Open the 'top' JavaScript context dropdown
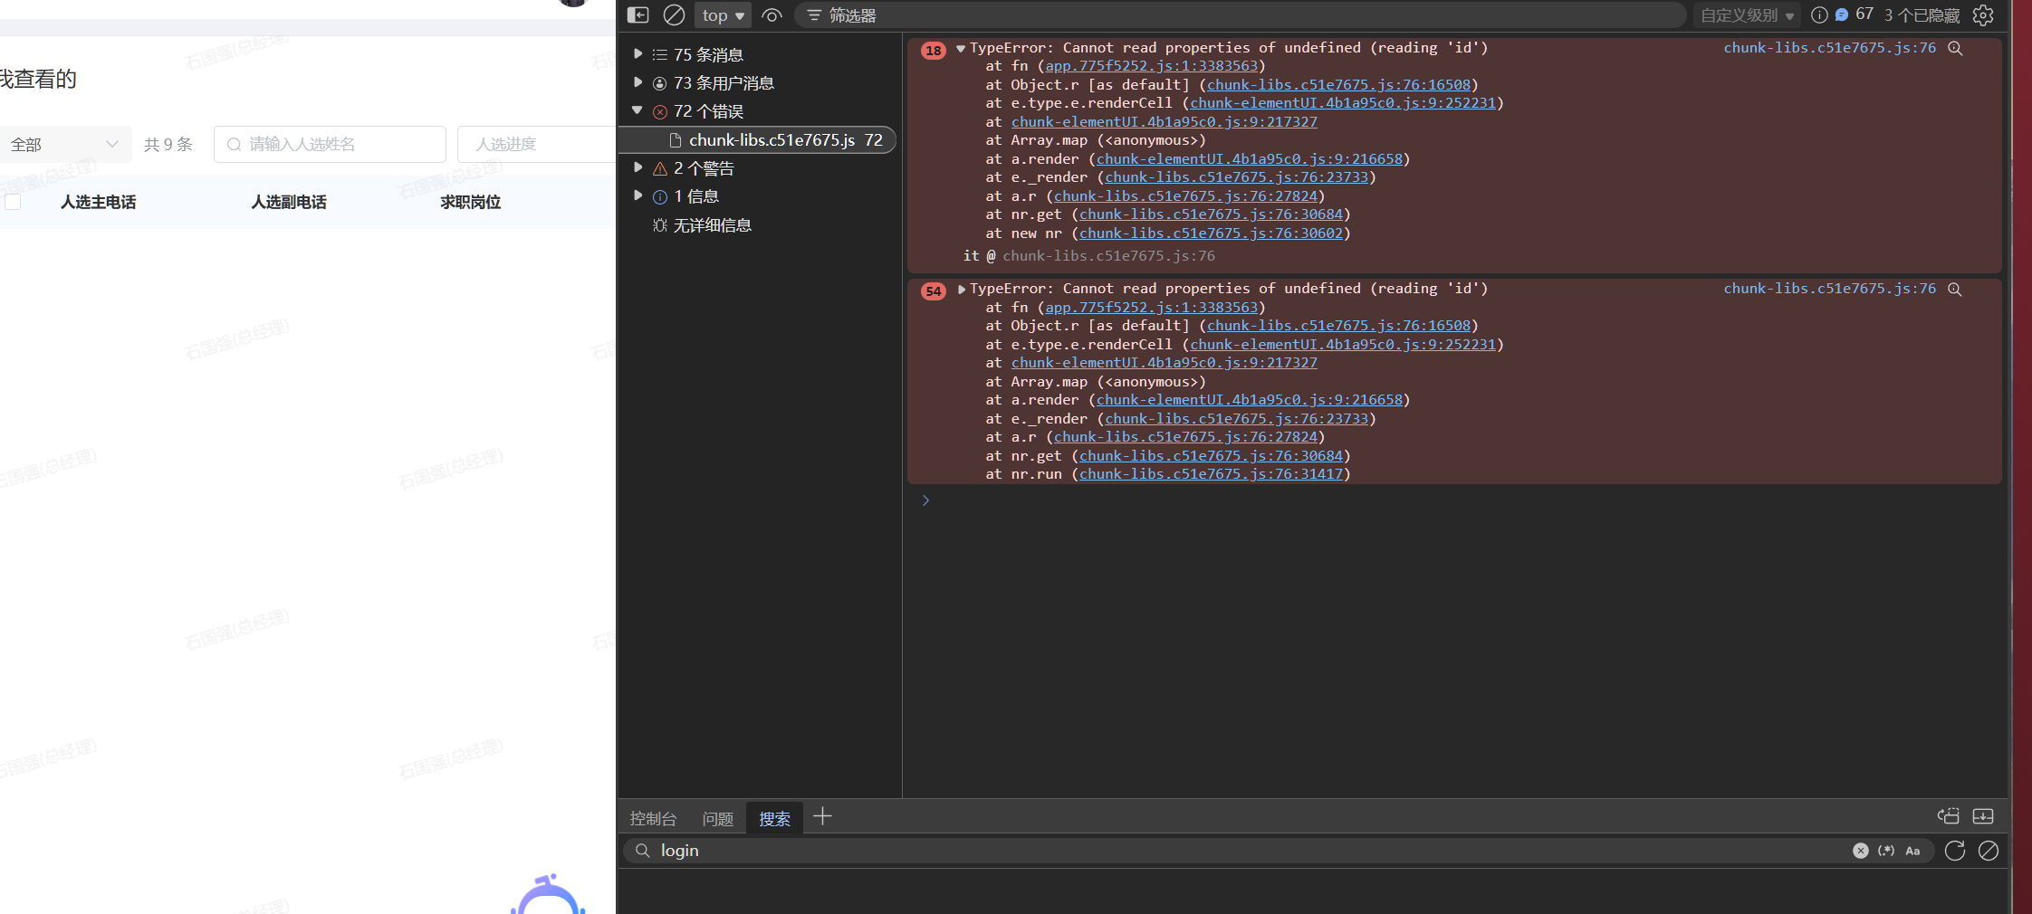Viewport: 2032px width, 914px height. [723, 15]
